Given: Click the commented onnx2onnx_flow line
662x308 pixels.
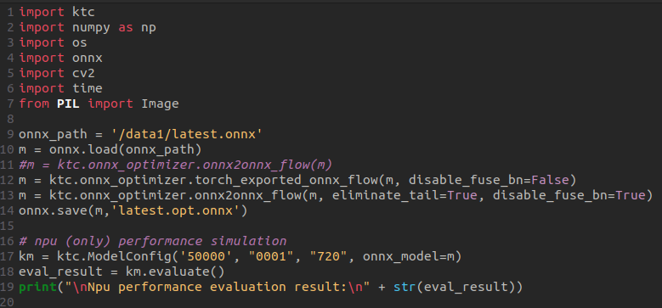Looking at the screenshot, I should [x=176, y=165].
